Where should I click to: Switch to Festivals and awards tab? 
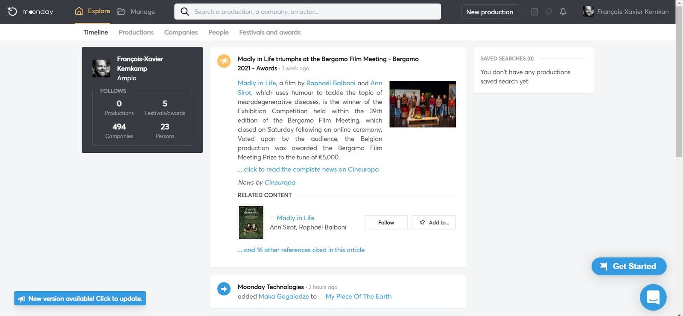(x=270, y=32)
